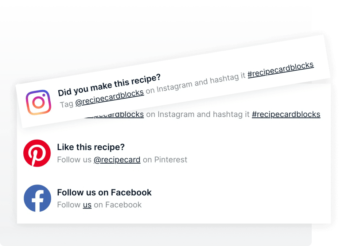Open the #recipecardblocks hashtag link in the tilted card

point(280,70)
